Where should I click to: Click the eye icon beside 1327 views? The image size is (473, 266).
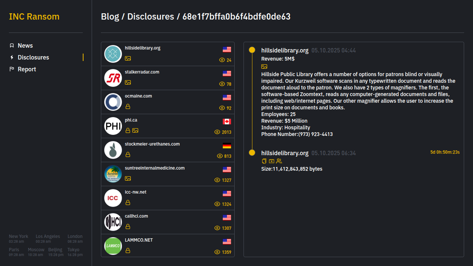217,180
